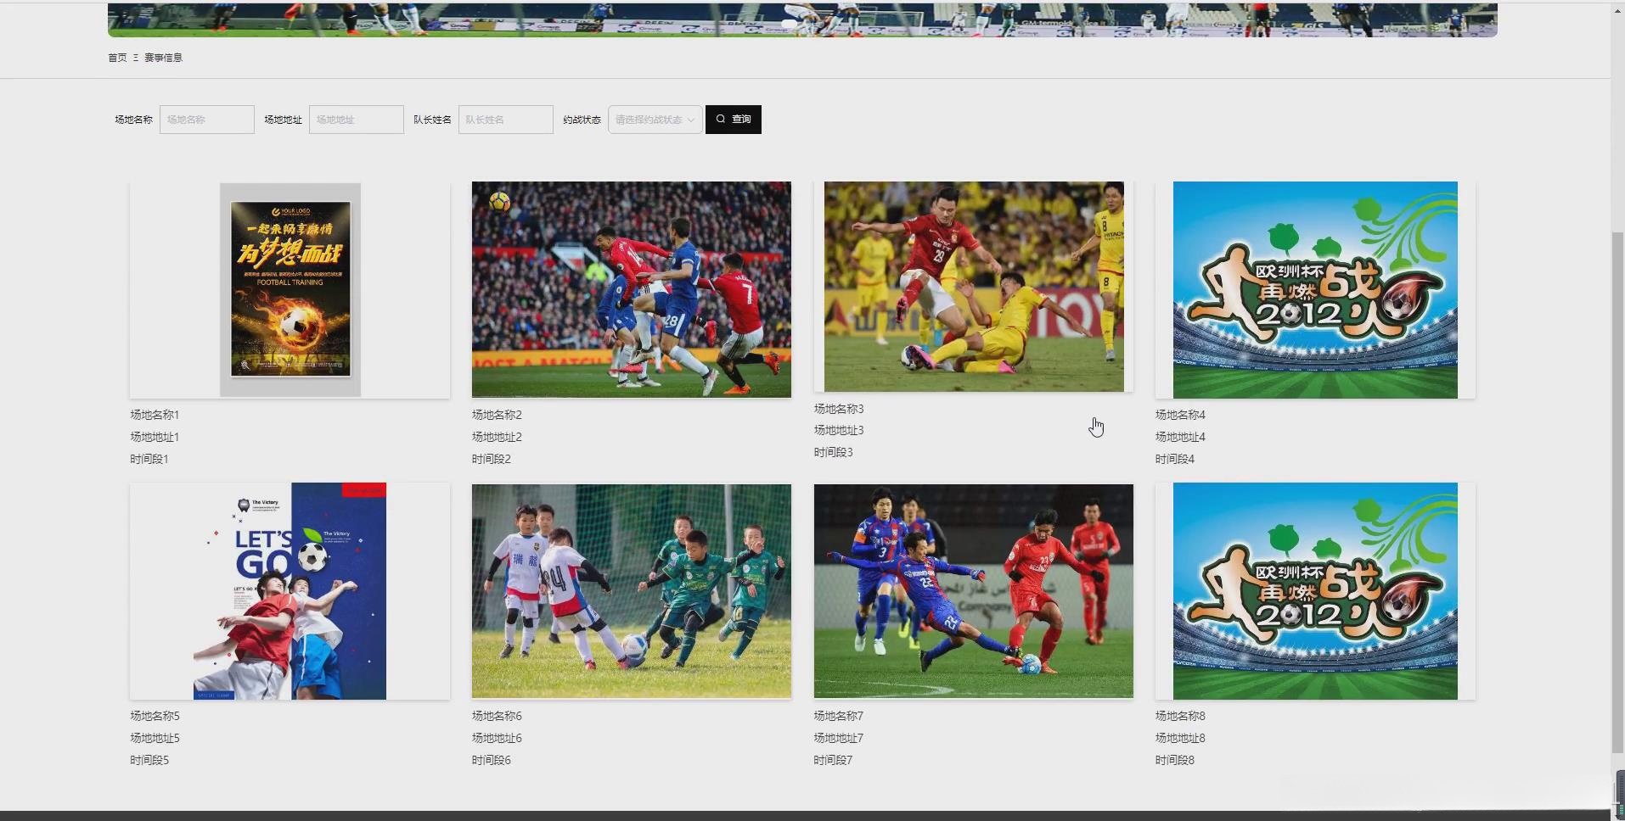Click the 时间段2 text
This screenshot has width=1625, height=821.
pyautogui.click(x=492, y=459)
